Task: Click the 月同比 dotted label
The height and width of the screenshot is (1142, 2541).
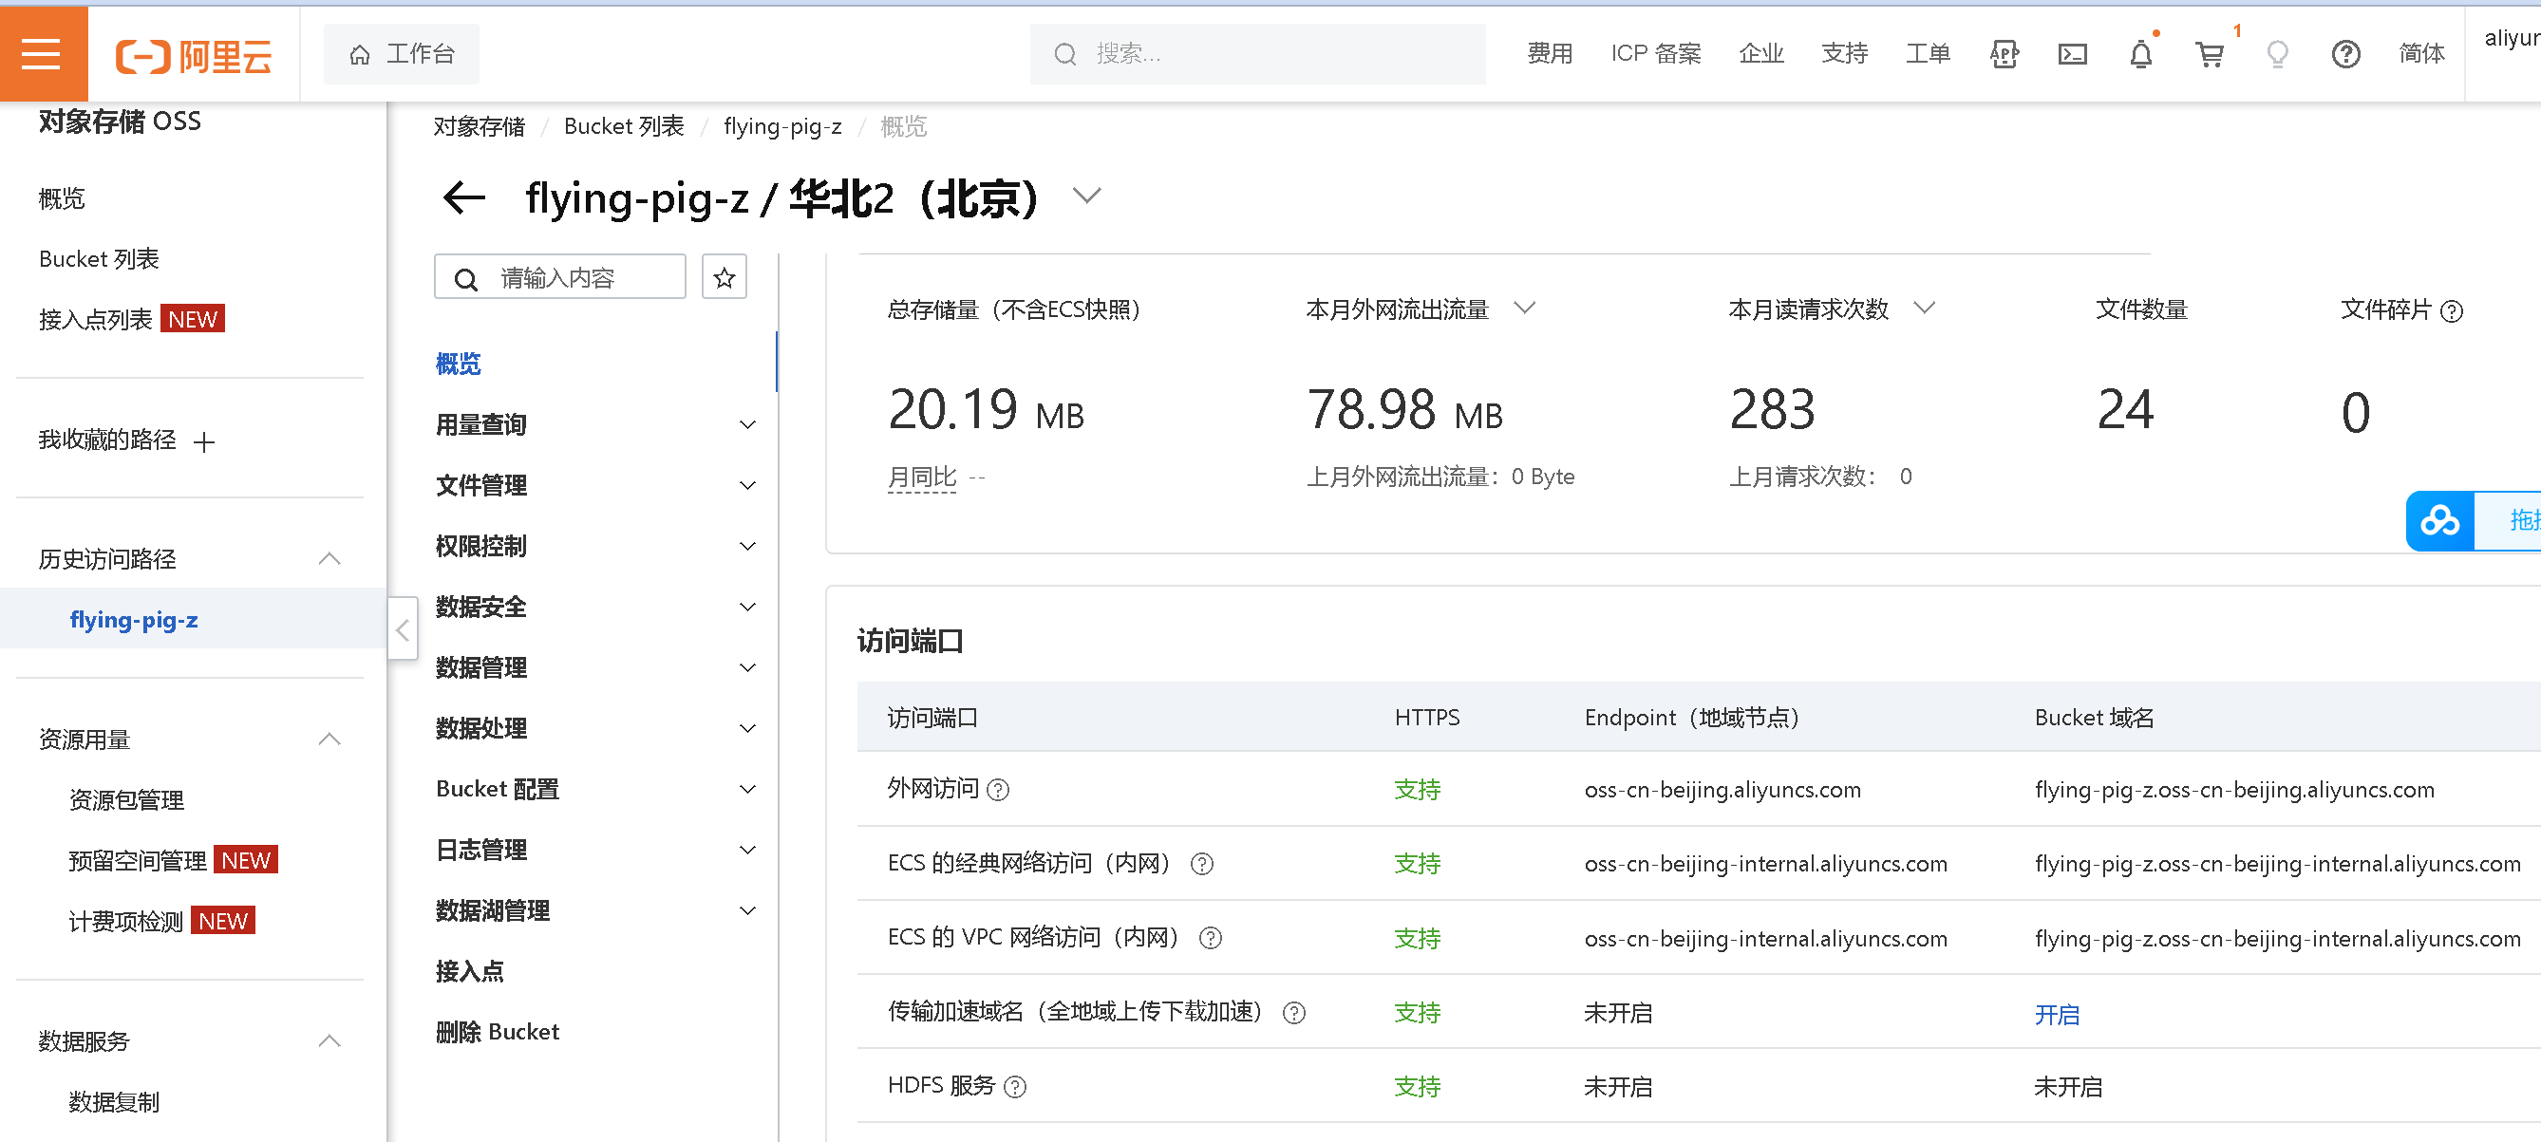Action: click(921, 477)
